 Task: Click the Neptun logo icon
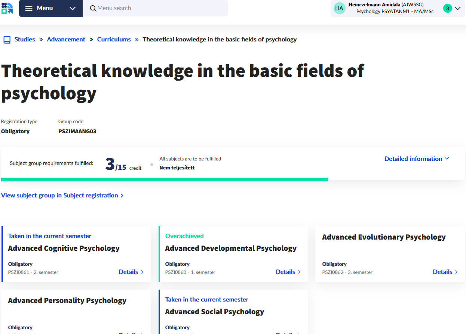point(7,8)
